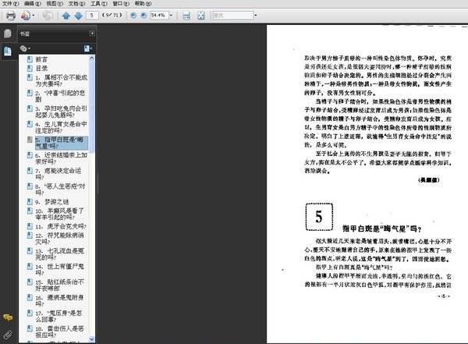This screenshot has height=344, width=468.
Task: Click the zoom in plus button
Action: (x=144, y=16)
